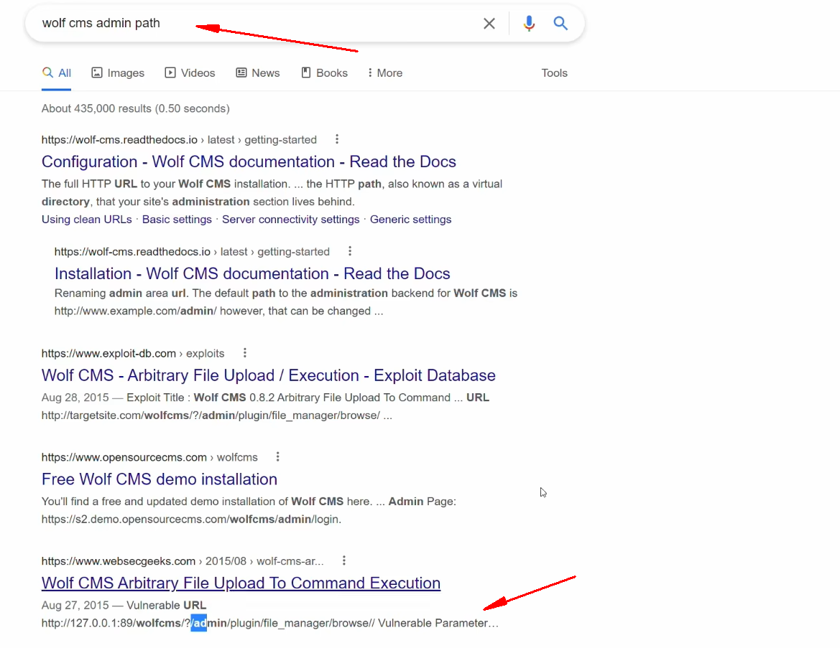Click the websecgeeks.com breadcrumb URL
The image size is (840, 648).
[x=183, y=560]
